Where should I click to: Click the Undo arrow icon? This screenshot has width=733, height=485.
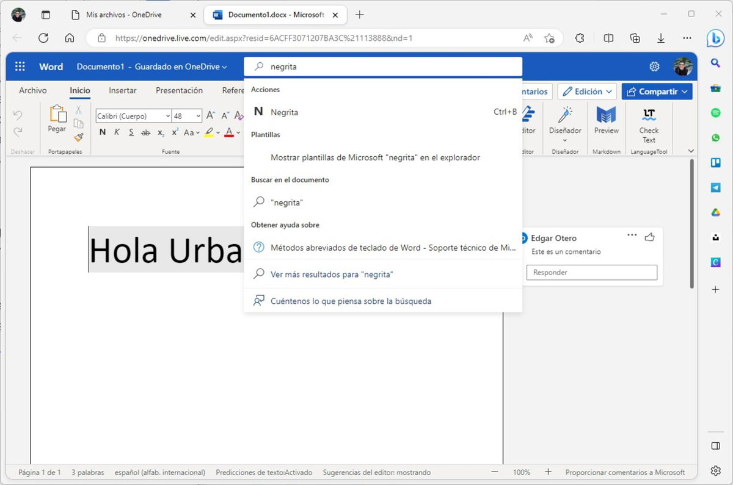[18, 115]
